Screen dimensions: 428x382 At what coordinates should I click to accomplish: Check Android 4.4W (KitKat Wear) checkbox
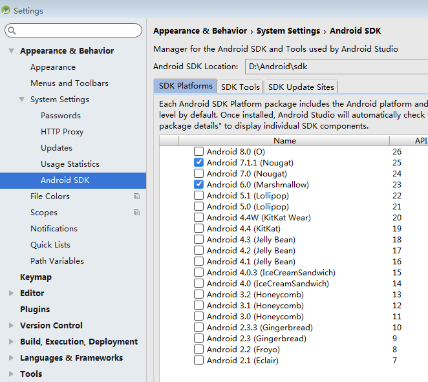click(x=198, y=217)
